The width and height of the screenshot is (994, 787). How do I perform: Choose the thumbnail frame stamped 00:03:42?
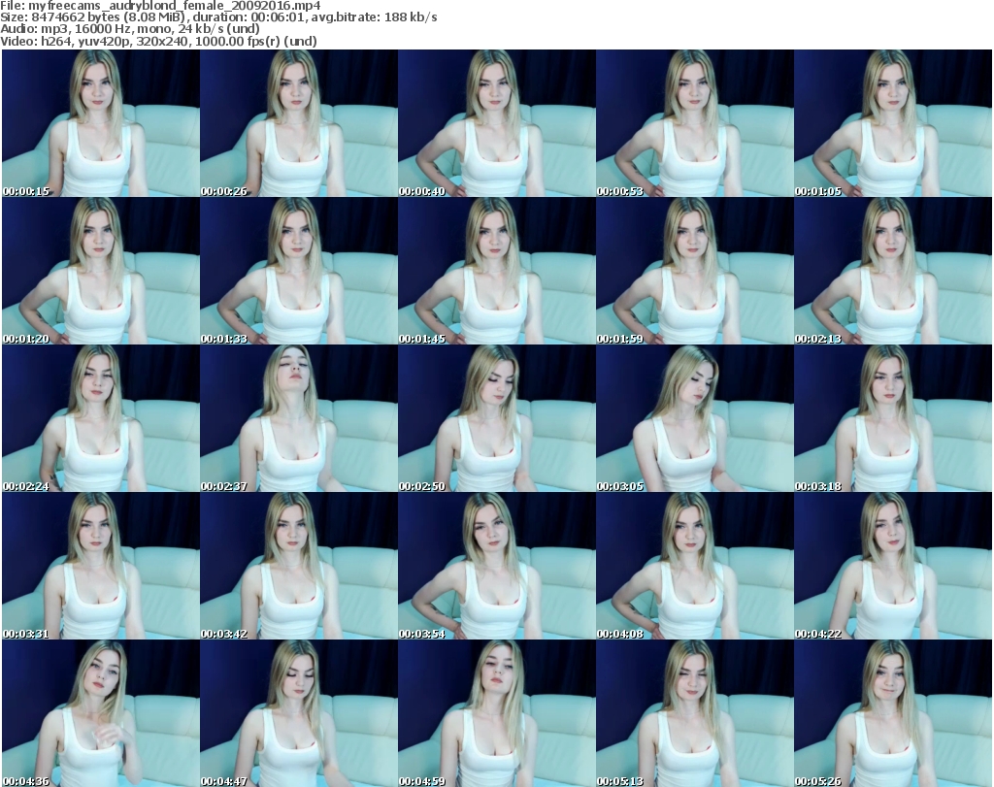click(299, 566)
